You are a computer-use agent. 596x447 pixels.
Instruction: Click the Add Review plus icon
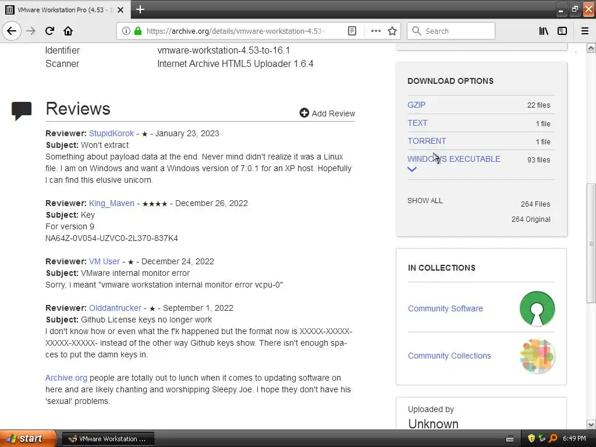click(x=304, y=113)
